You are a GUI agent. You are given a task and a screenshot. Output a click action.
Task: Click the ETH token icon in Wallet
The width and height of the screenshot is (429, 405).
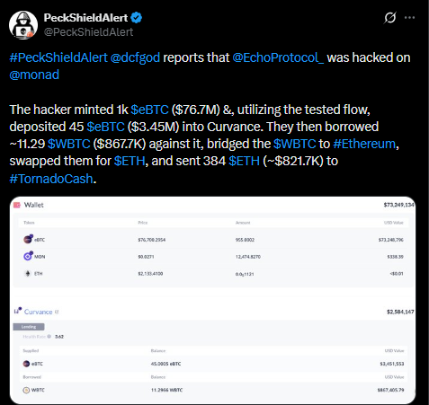(x=28, y=273)
